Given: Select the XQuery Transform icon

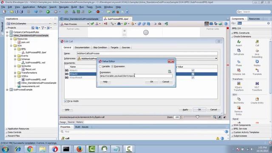Looking at the screenshot, I should [x=239, y=83].
